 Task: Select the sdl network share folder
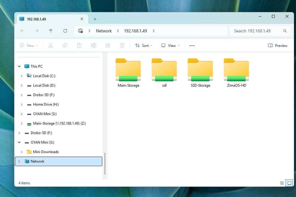click(164, 73)
